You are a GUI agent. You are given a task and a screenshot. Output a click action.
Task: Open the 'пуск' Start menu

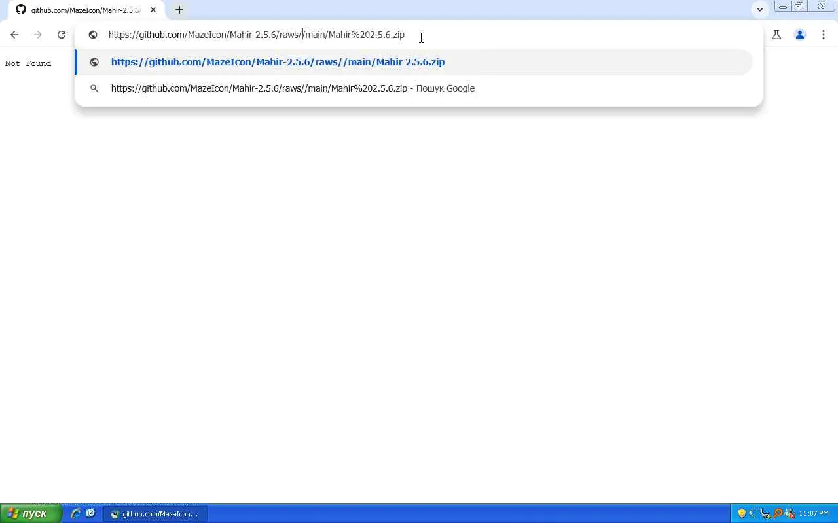click(x=31, y=514)
